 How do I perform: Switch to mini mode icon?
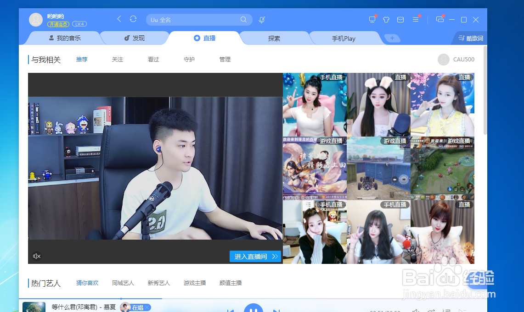(440, 20)
